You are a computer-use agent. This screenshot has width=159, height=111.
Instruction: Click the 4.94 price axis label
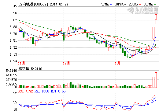tap(13, 61)
